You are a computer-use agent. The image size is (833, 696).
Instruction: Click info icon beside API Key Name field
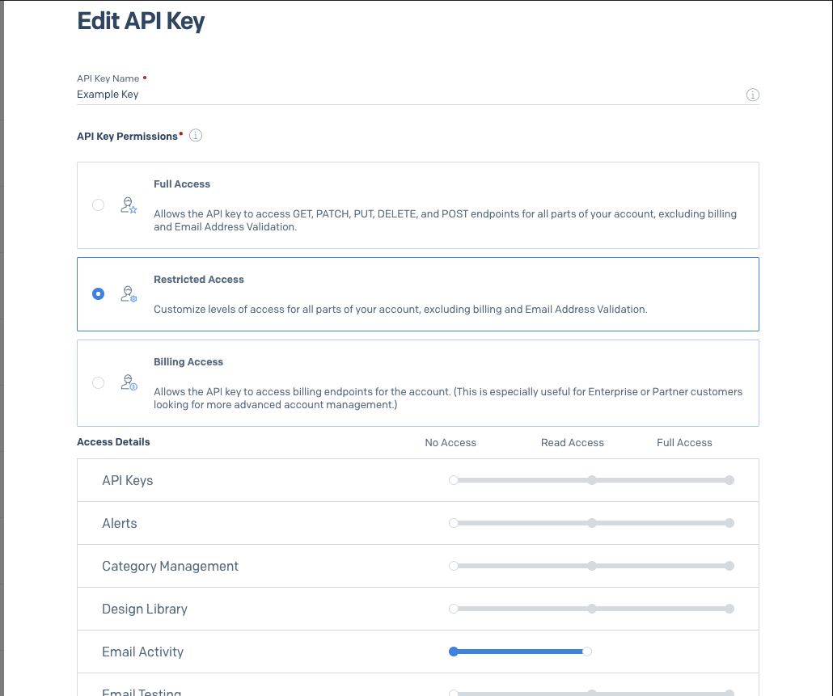tap(752, 95)
